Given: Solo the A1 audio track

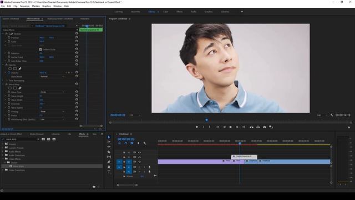Looking at the screenshot, I should click(144, 167).
